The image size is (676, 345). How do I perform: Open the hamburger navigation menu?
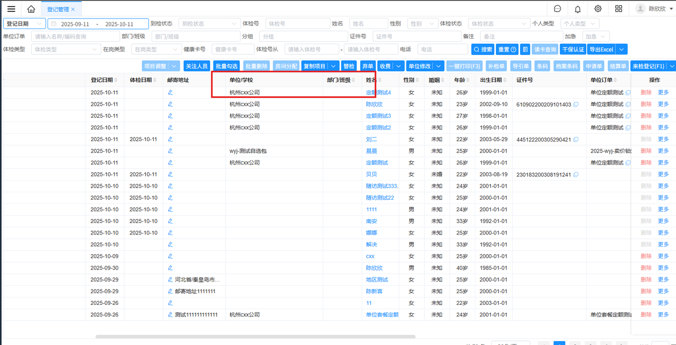[x=11, y=9]
